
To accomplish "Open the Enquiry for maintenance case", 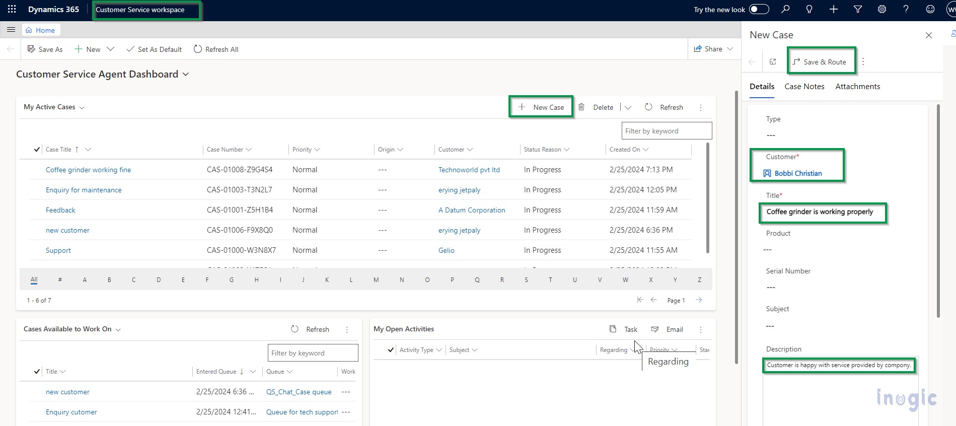I will 84,190.
